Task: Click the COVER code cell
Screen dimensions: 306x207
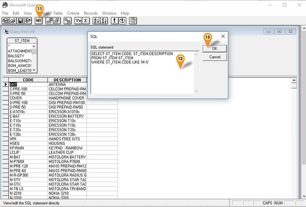Action: pyautogui.click(x=28, y=98)
